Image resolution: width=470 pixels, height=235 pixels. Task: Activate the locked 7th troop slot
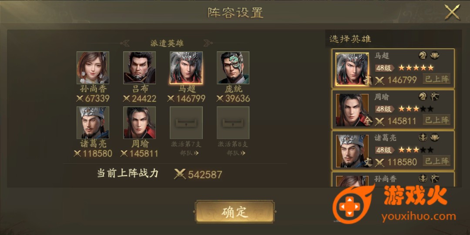[186, 123]
